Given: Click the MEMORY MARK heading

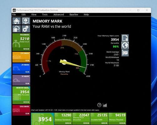Looking at the screenshot, I should 48,21.
